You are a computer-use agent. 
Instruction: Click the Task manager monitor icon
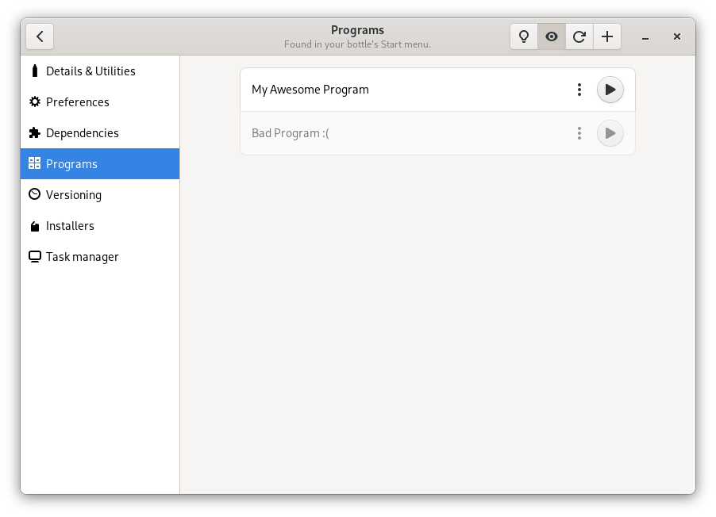click(x=33, y=256)
